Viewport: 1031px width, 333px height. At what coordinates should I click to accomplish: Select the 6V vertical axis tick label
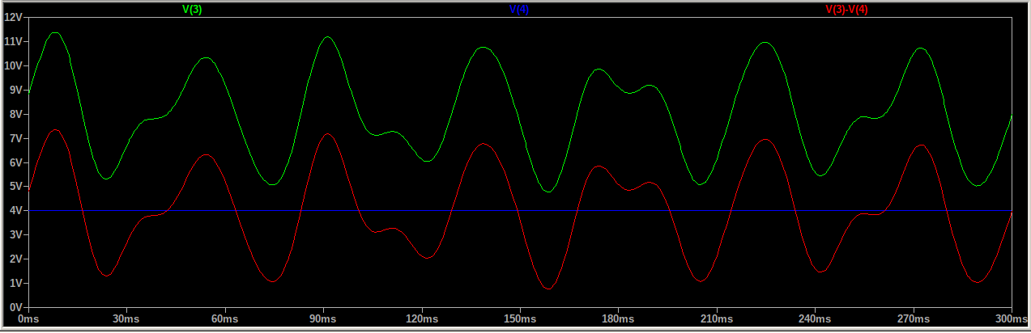(x=16, y=162)
